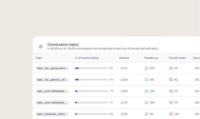Viewport: 200px width, 119px height.
Task: Sort by the Topic column header
Action: 39,58
